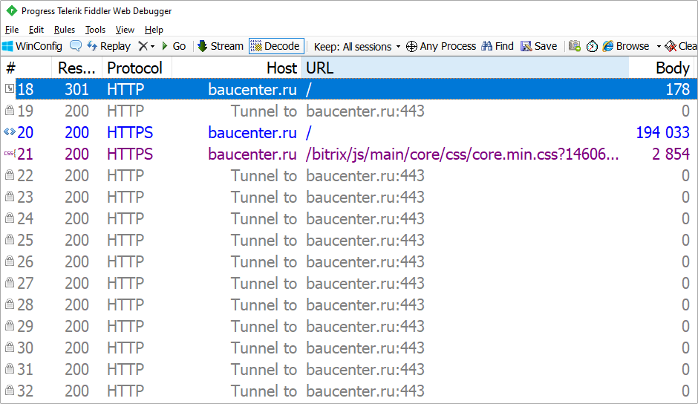This screenshot has height=404, width=698.
Task: Click the HTML icon on session 20
Action: tap(10, 131)
